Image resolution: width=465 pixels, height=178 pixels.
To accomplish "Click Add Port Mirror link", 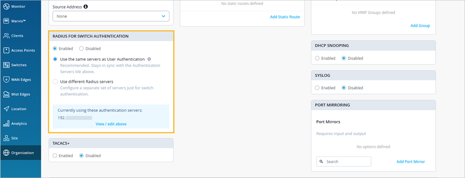I will click(x=411, y=162).
